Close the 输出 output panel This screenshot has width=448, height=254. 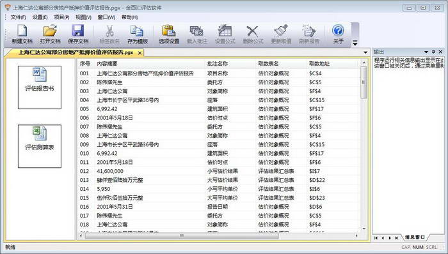click(x=440, y=52)
